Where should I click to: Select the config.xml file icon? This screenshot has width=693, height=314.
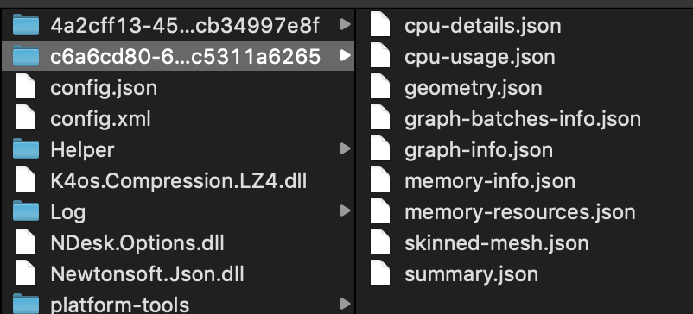click(x=26, y=118)
